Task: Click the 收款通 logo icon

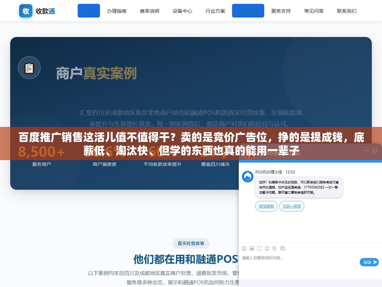Action: 26,11
